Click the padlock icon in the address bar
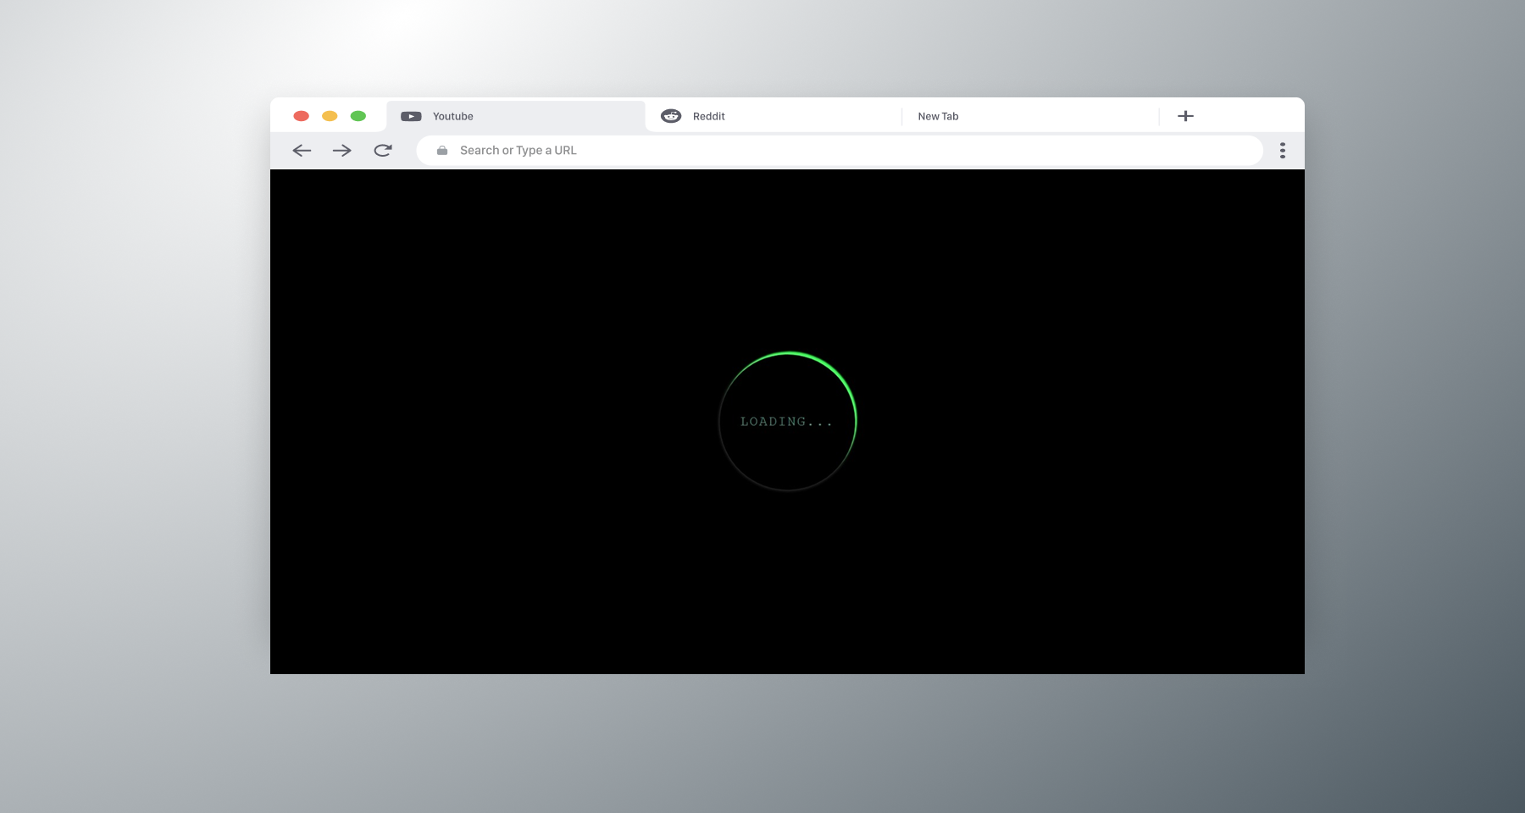The width and height of the screenshot is (1525, 813). coord(441,150)
